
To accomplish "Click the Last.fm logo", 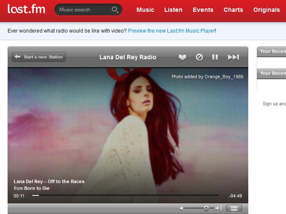I will click(x=26, y=9).
